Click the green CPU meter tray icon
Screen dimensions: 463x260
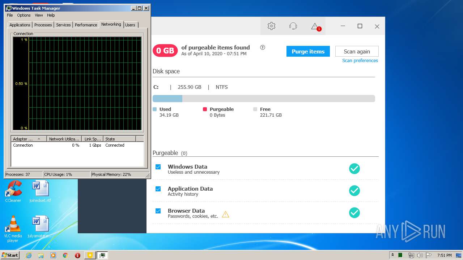[x=400, y=255]
